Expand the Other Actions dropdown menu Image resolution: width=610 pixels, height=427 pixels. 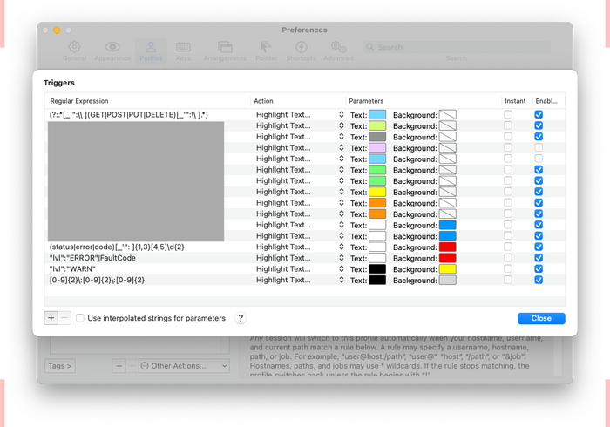click(183, 366)
